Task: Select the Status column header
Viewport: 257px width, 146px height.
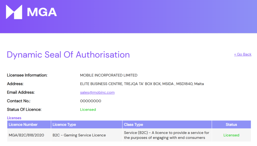Action: tap(231, 124)
